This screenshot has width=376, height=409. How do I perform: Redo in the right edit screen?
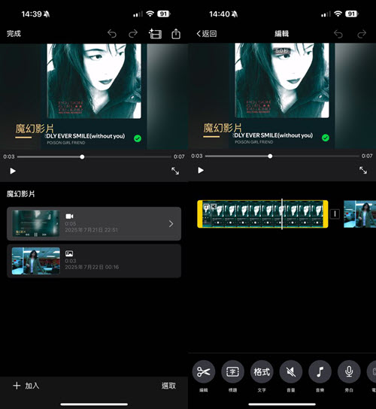click(x=362, y=34)
